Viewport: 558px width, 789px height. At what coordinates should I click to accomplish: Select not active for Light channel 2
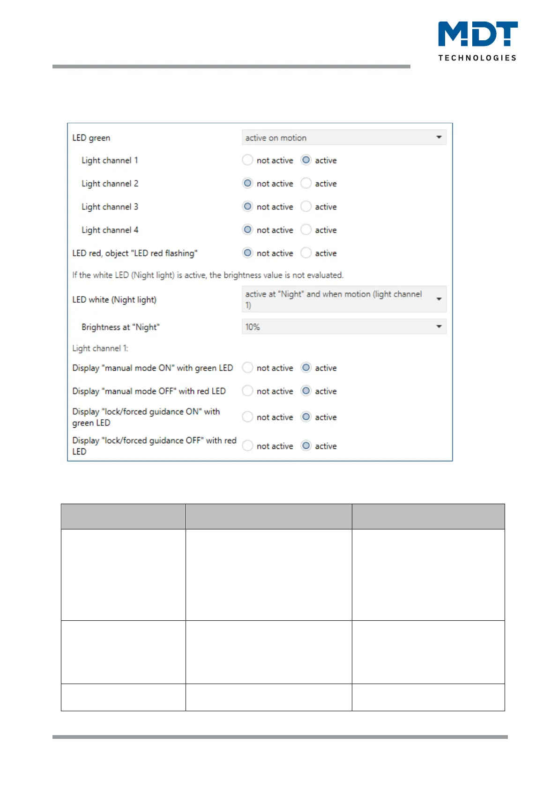247,183
